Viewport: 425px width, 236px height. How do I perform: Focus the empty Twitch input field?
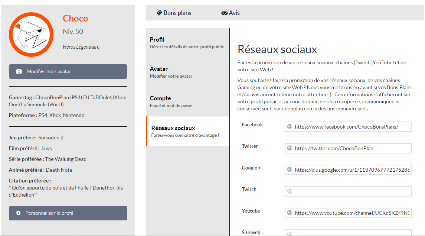(x=348, y=191)
